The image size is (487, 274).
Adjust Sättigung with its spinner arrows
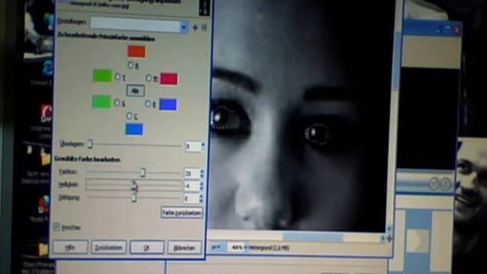tap(202, 198)
